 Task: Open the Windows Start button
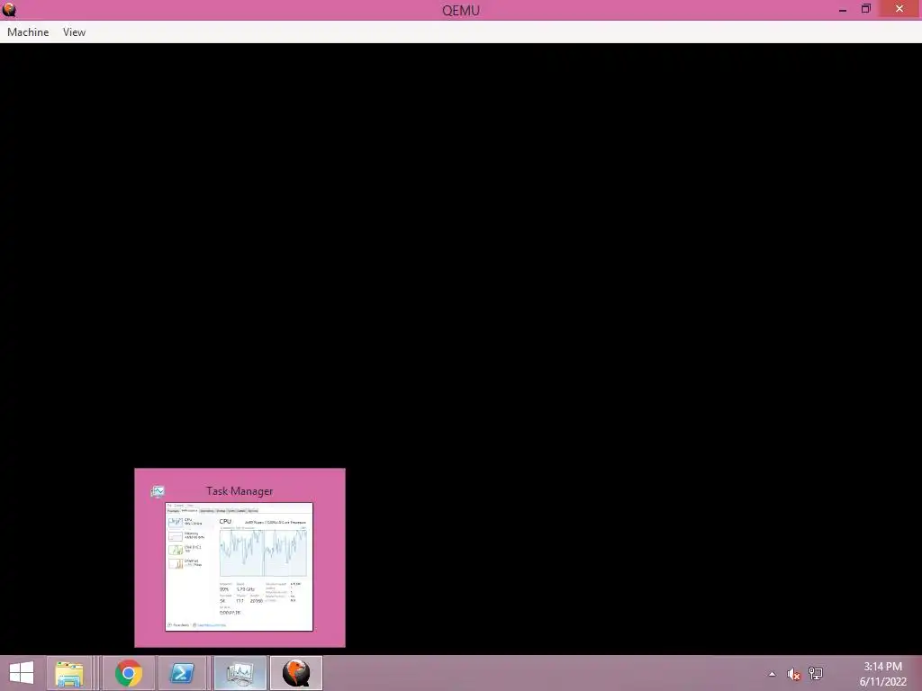pos(22,673)
